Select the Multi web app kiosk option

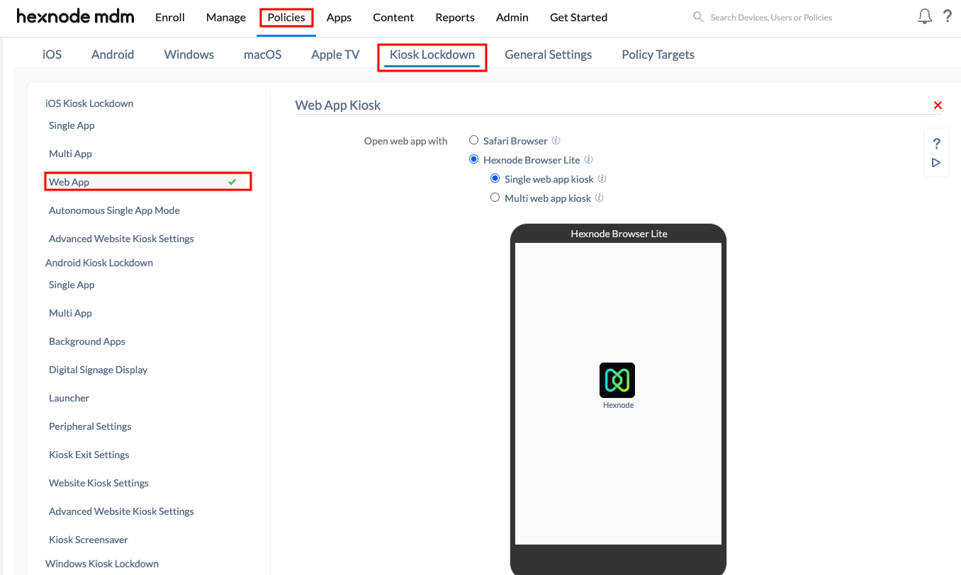(x=495, y=198)
